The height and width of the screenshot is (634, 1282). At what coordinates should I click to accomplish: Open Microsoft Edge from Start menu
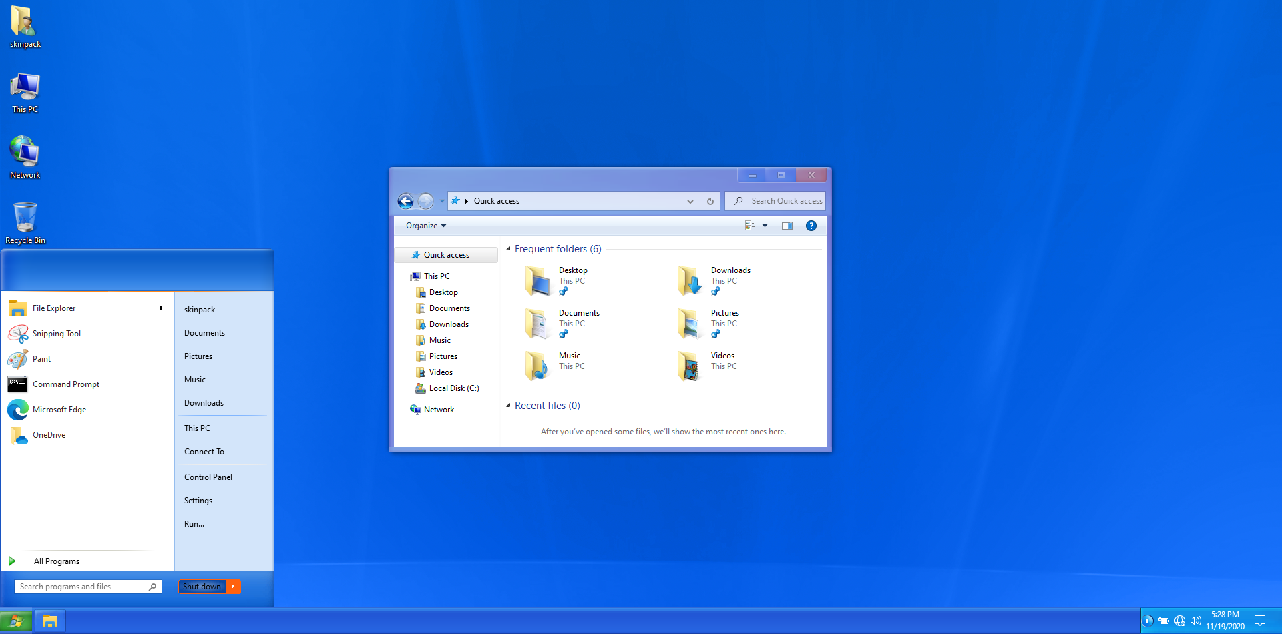click(59, 410)
